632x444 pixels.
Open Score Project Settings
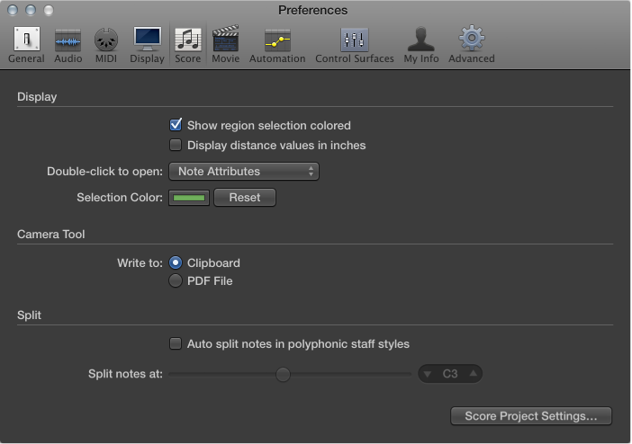click(530, 416)
